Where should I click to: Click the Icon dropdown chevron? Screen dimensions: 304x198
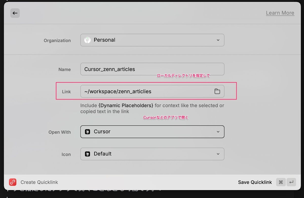point(218,154)
